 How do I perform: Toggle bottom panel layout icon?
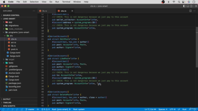(188, 6)
